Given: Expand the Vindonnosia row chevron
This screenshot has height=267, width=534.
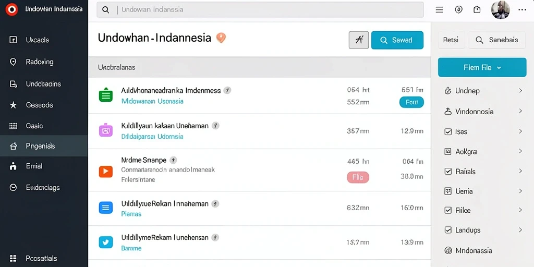Looking at the screenshot, I should [520, 111].
